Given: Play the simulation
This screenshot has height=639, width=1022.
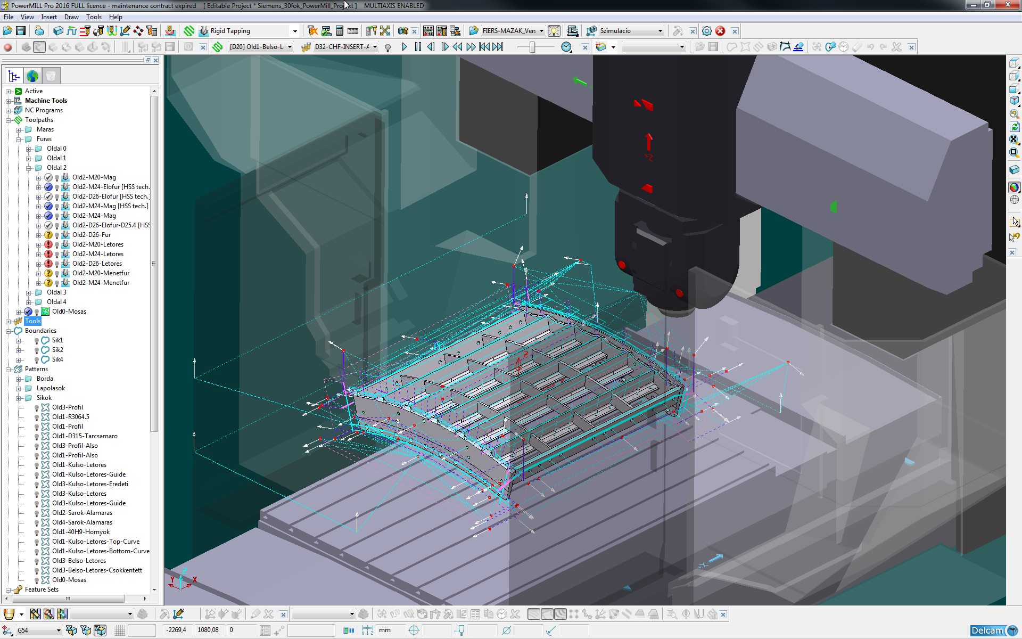Looking at the screenshot, I should pyautogui.click(x=405, y=47).
